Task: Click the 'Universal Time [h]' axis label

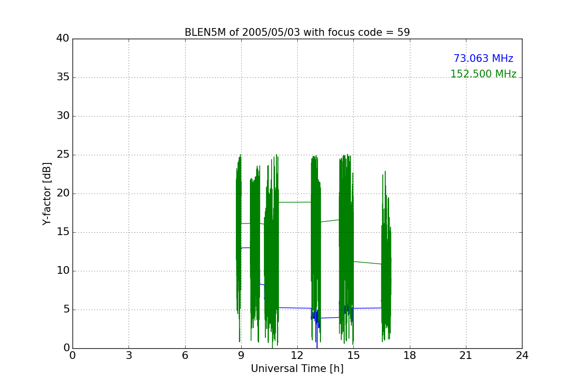Action: click(x=297, y=369)
